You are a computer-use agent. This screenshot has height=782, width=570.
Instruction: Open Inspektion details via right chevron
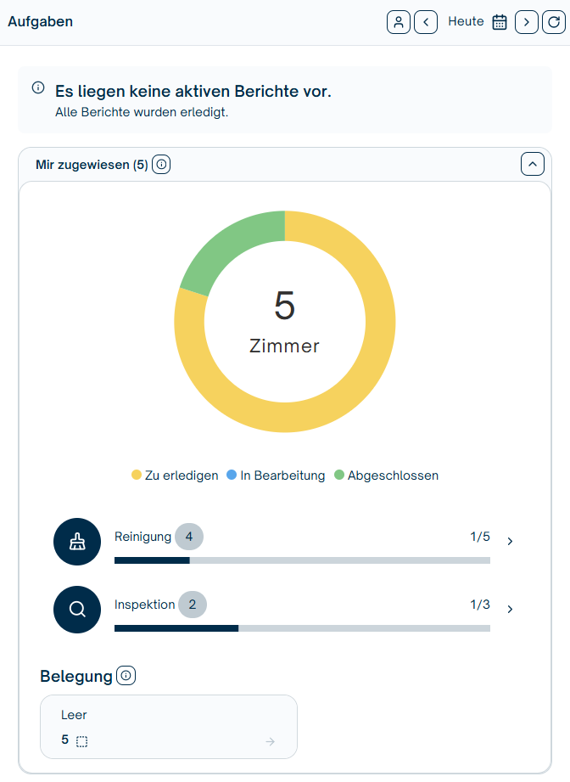click(510, 609)
